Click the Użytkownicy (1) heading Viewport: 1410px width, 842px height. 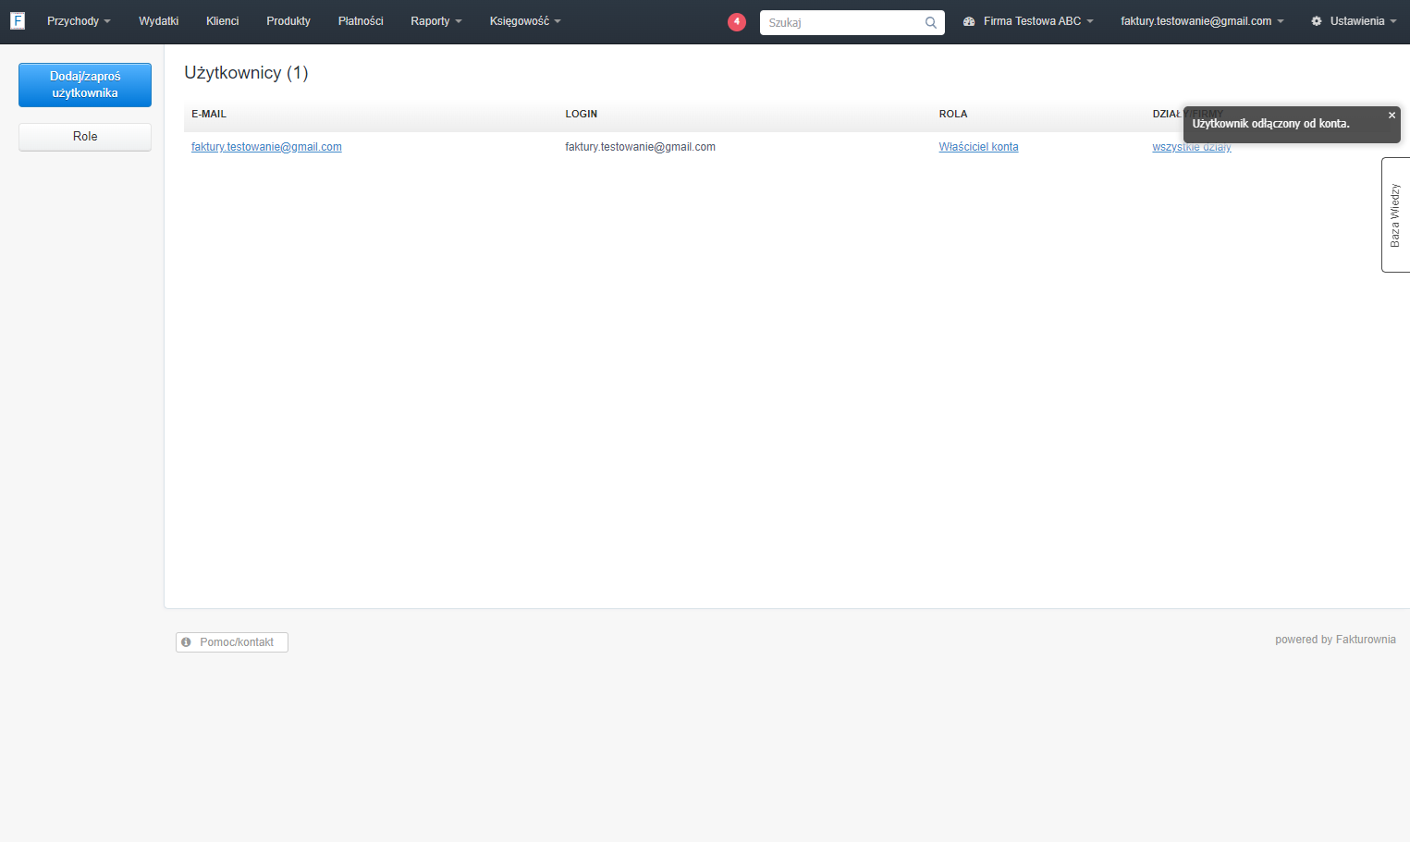coord(246,73)
